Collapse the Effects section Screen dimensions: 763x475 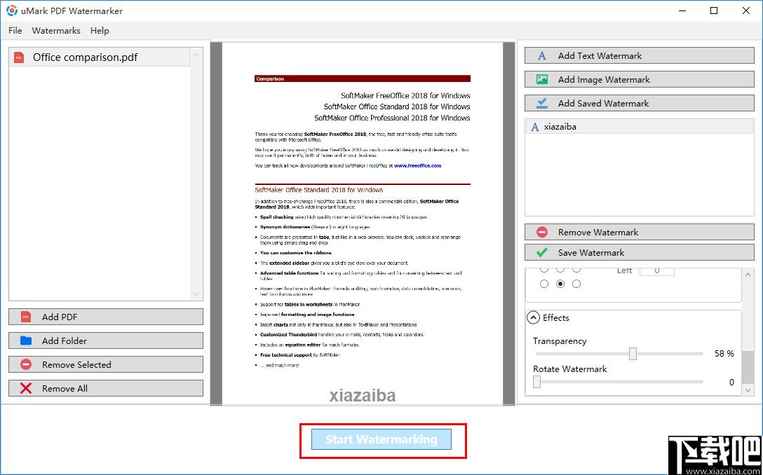pyautogui.click(x=534, y=318)
